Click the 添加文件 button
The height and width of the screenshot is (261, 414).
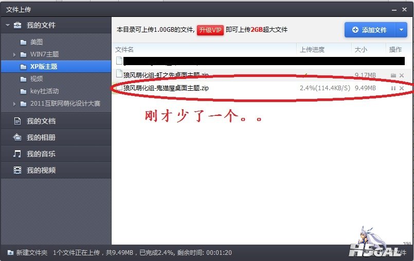pos(369,30)
